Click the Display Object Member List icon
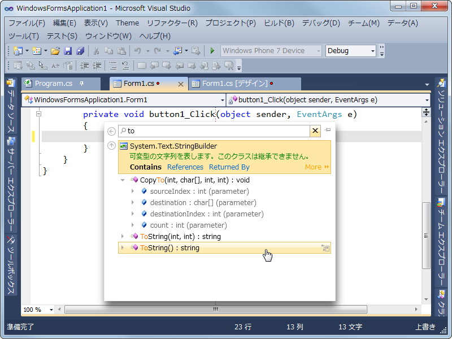The height and width of the screenshot is (339, 452). tap(18, 66)
